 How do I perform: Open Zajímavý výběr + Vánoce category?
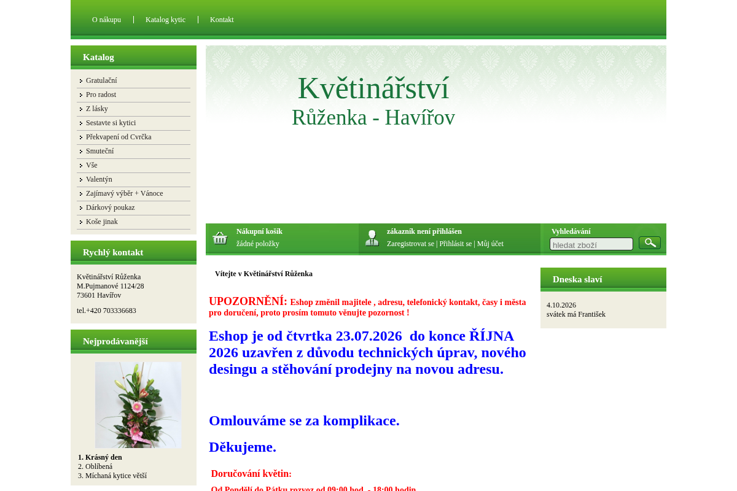(x=125, y=193)
